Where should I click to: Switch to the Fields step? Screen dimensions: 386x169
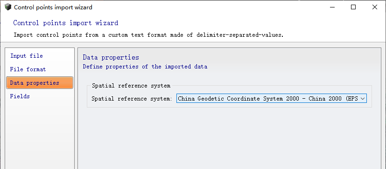click(x=20, y=96)
